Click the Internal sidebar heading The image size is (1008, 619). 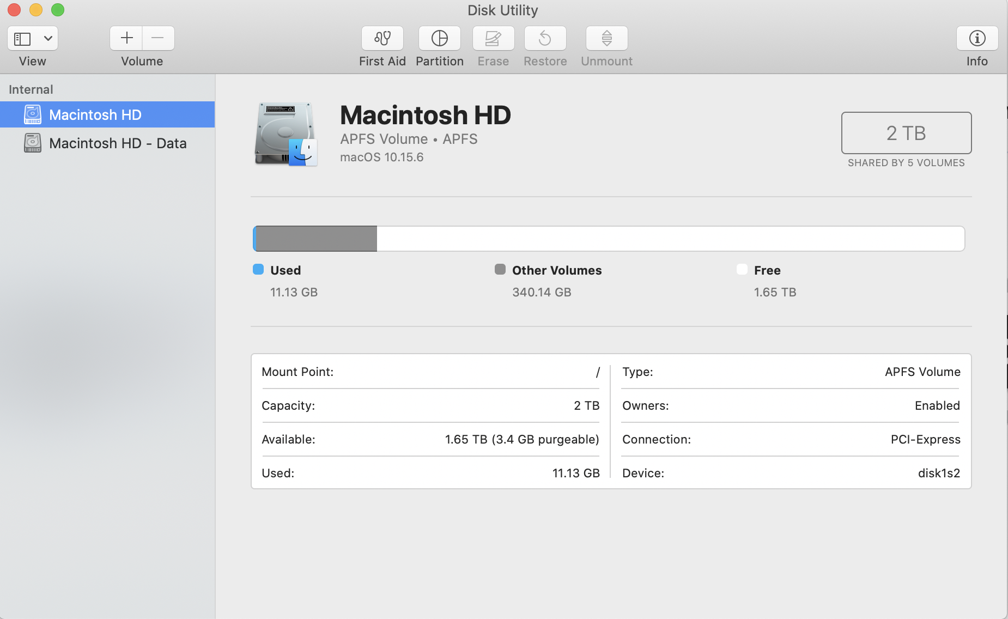point(31,89)
